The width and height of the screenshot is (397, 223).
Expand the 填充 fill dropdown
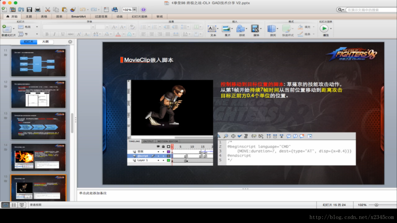click(x=314, y=27)
